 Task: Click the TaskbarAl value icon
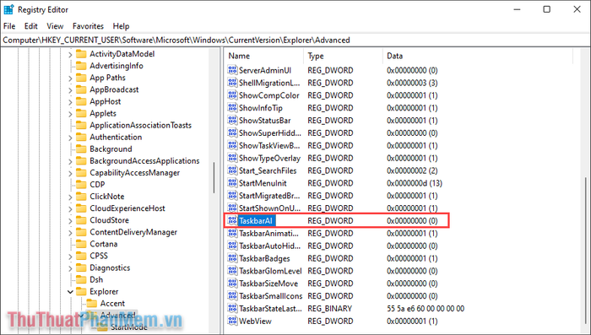pyautogui.click(x=232, y=220)
